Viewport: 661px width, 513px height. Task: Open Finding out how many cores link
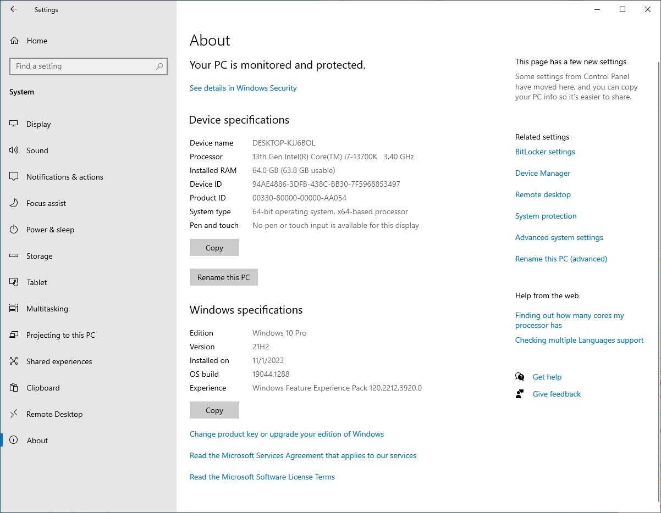(570, 320)
